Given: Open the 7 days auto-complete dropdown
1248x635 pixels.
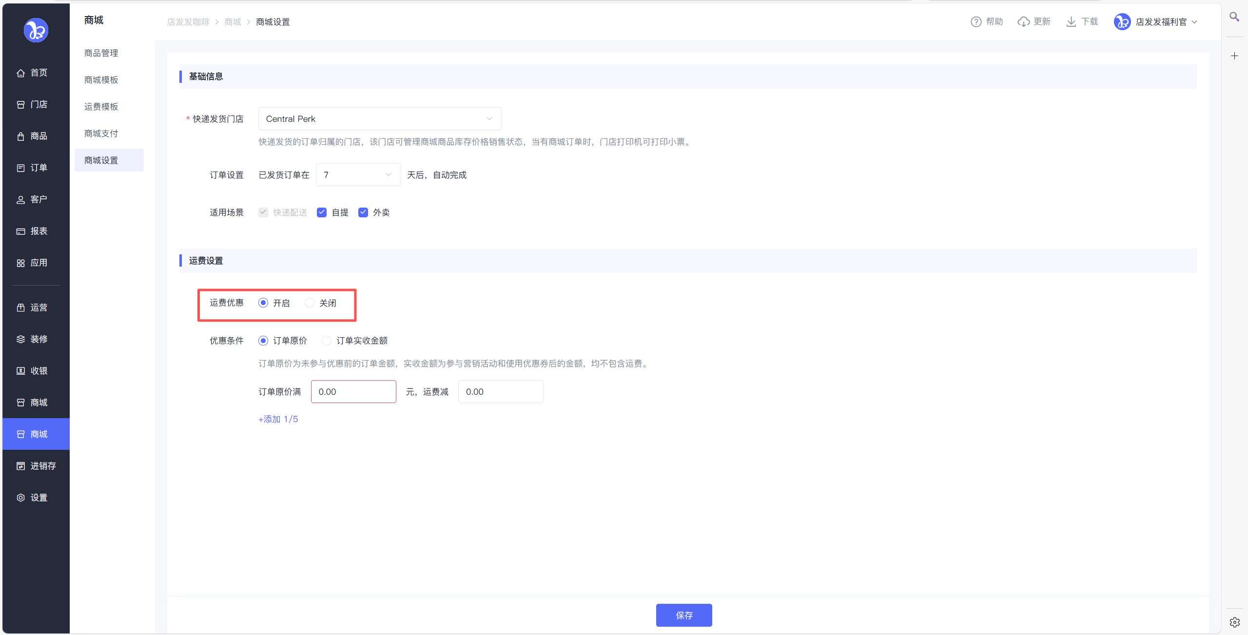Looking at the screenshot, I should (358, 175).
